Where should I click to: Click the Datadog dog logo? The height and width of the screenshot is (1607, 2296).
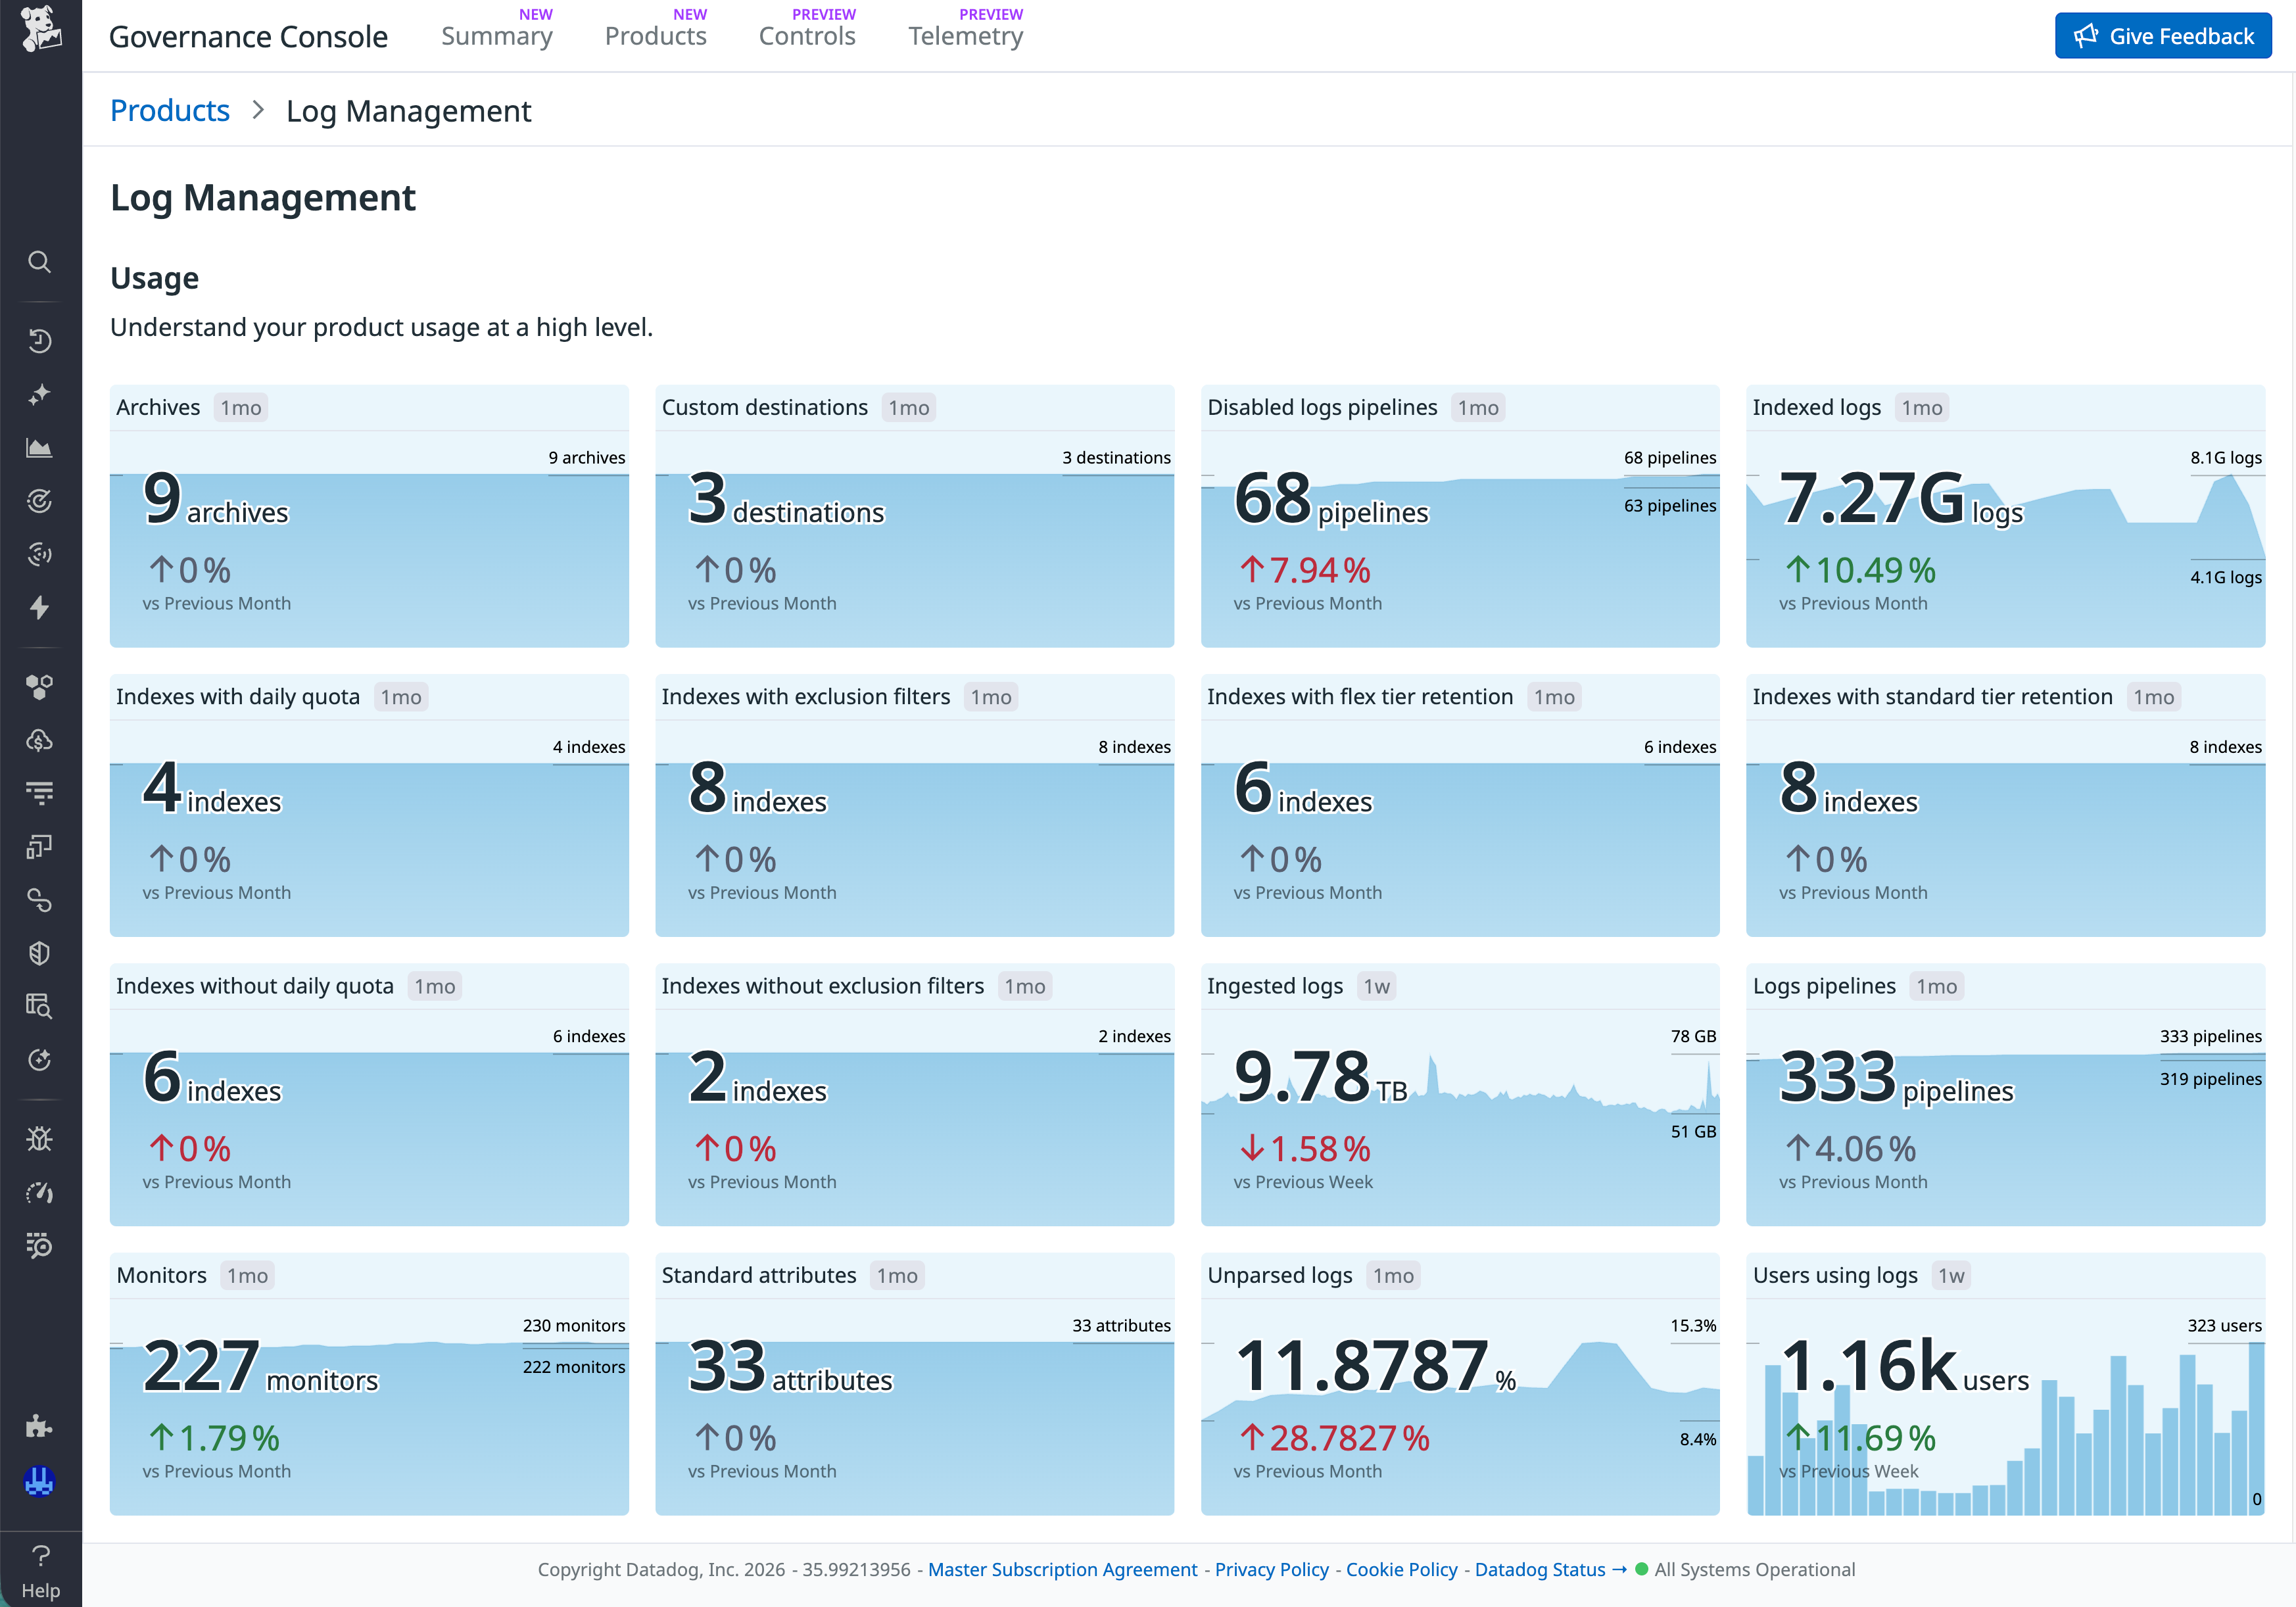pyautogui.click(x=40, y=30)
